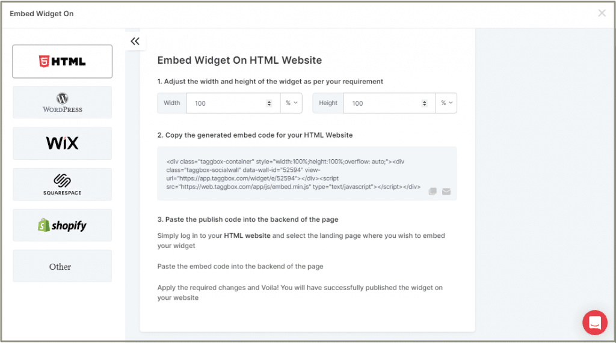Click the Width value input field

pos(226,103)
